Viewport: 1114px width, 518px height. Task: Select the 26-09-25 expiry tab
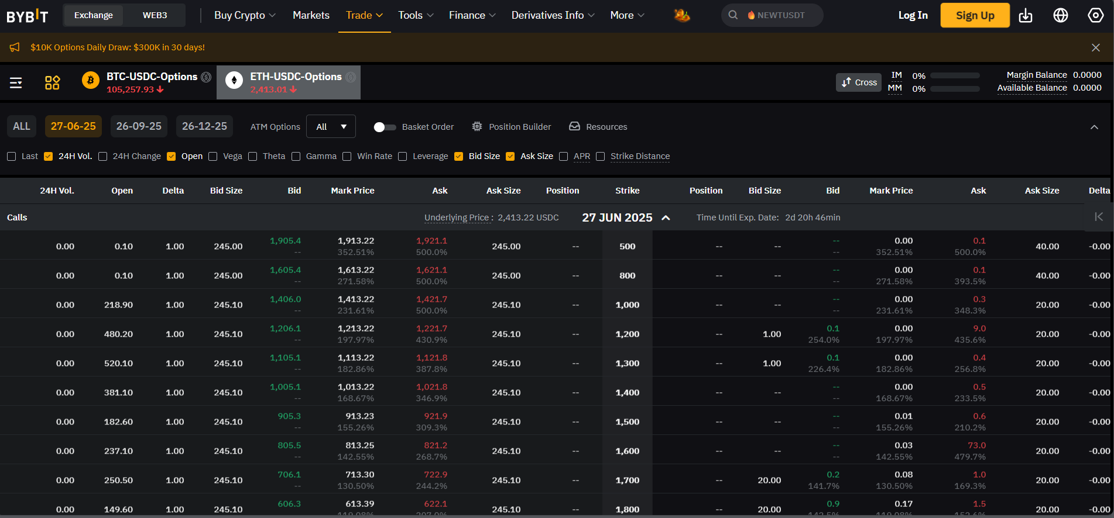click(139, 126)
